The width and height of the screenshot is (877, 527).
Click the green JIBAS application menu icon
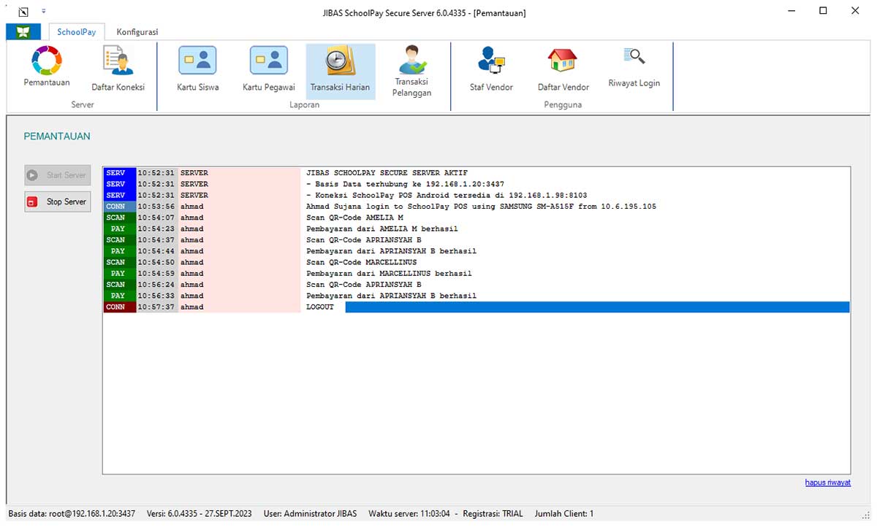point(23,31)
